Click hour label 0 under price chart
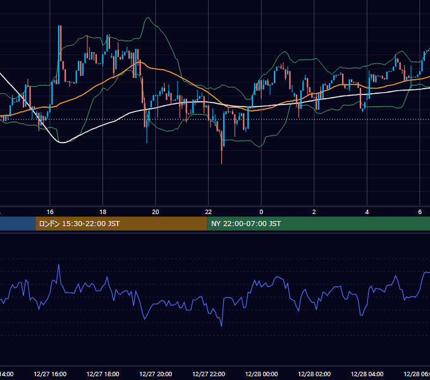This screenshot has width=430, height=380. (x=261, y=212)
